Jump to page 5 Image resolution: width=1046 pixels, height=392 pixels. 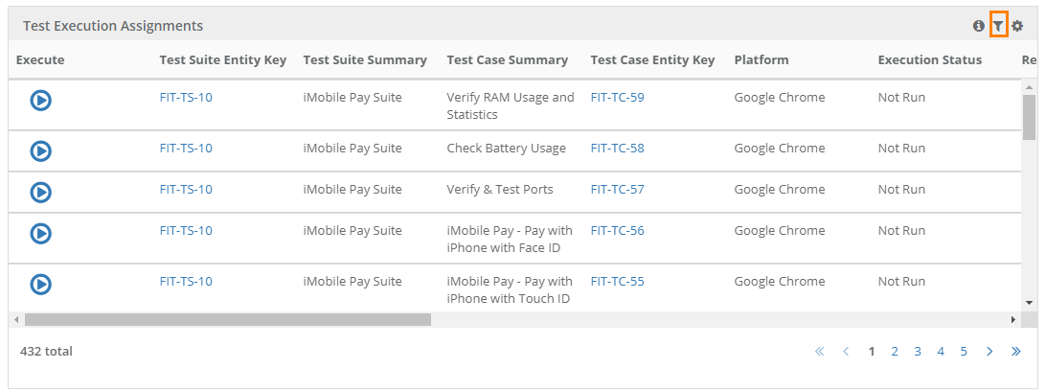tap(964, 351)
